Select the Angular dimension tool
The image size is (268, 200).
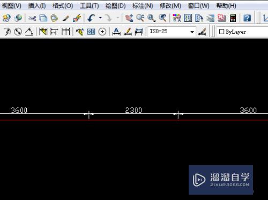coord(29,32)
